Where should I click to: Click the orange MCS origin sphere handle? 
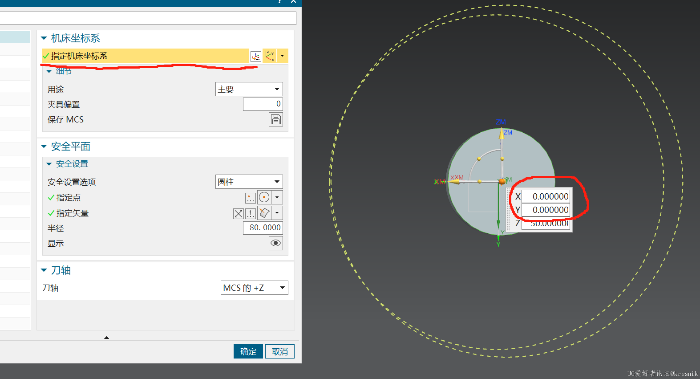(x=502, y=181)
